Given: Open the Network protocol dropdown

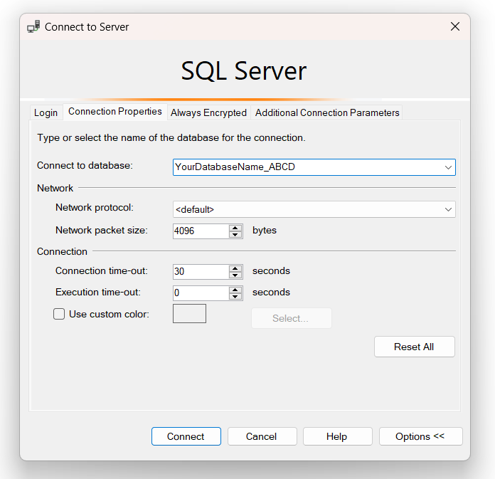Looking at the screenshot, I should coord(314,209).
